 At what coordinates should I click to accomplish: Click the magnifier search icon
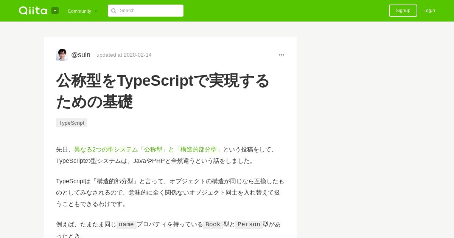pyautogui.click(x=113, y=11)
